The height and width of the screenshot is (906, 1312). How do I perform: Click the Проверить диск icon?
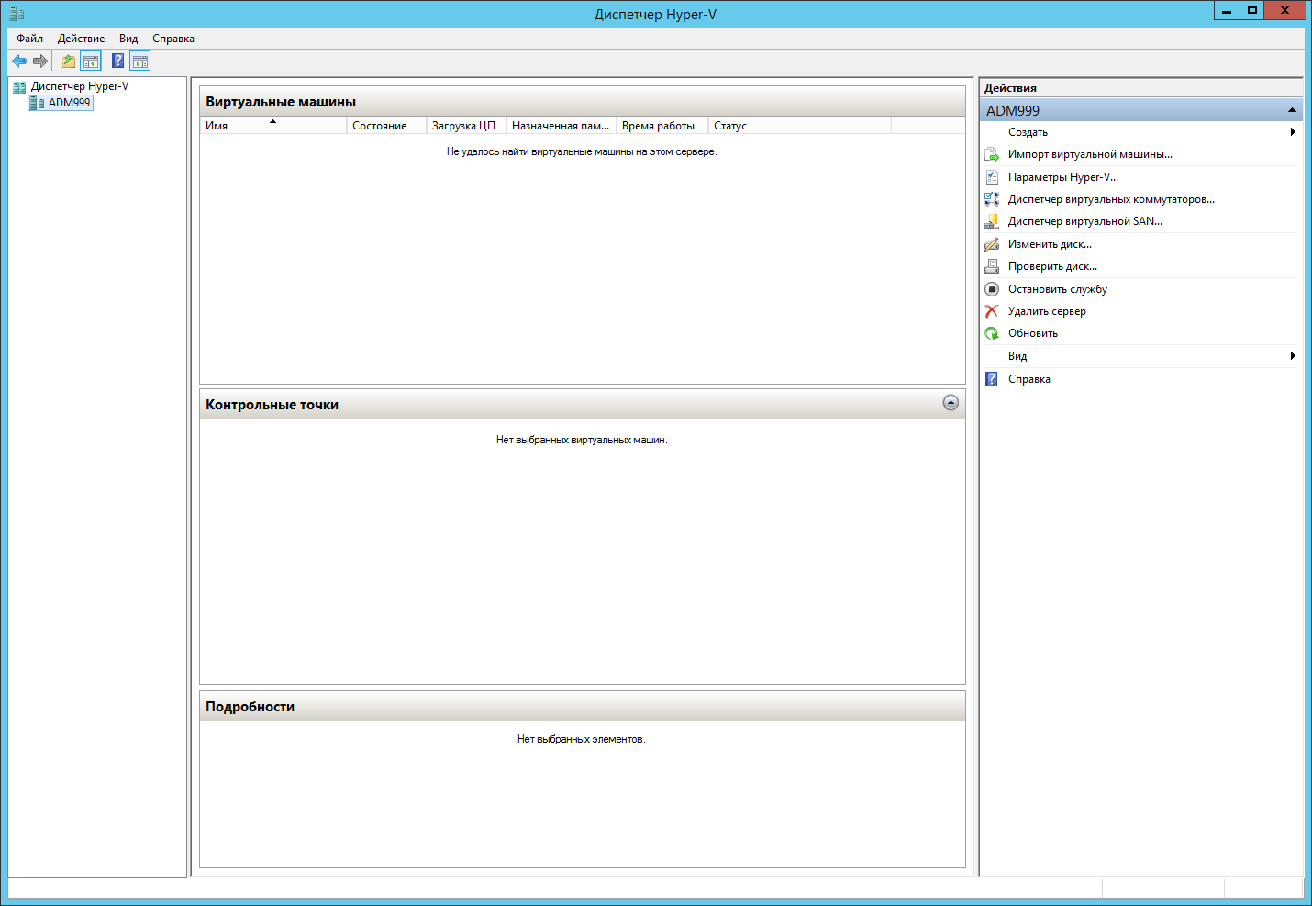coord(992,266)
